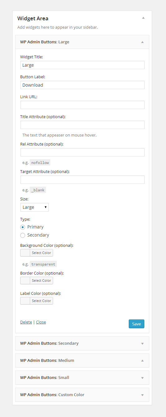Expand the WP Admin Buttons: Small widget
This screenshot has height=417, width=166.
(x=142, y=378)
